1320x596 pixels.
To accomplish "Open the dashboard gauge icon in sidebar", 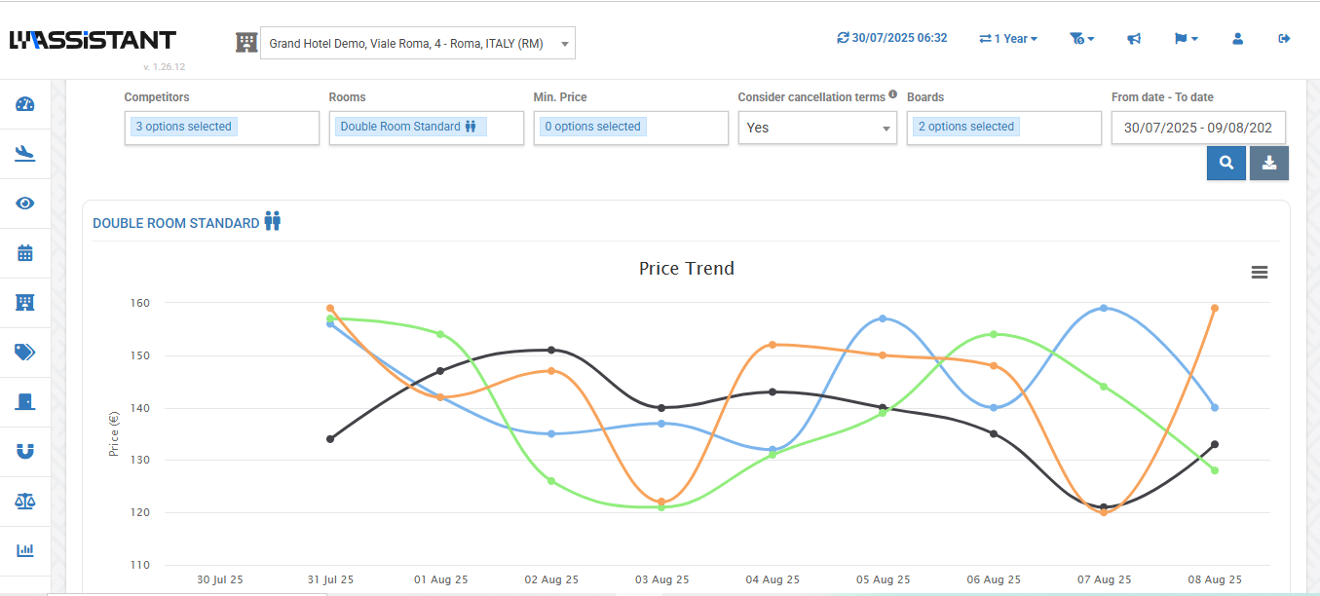I will pos(25,104).
